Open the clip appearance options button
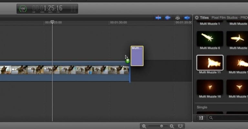This screenshot has width=248, height=129. click(x=180, y=126)
